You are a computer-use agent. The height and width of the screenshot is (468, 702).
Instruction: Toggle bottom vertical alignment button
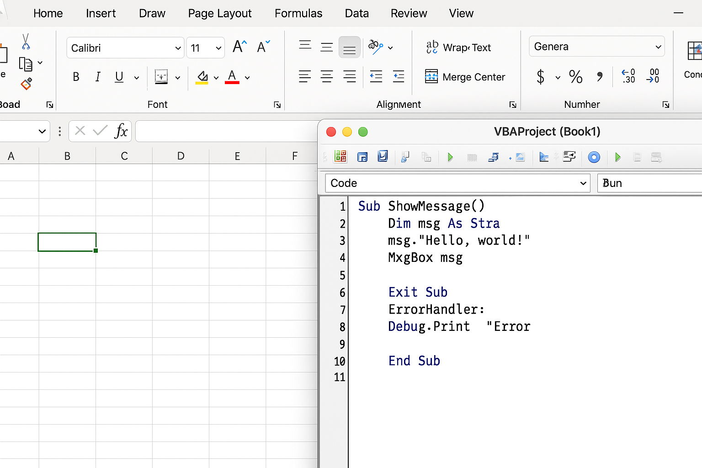[349, 48]
